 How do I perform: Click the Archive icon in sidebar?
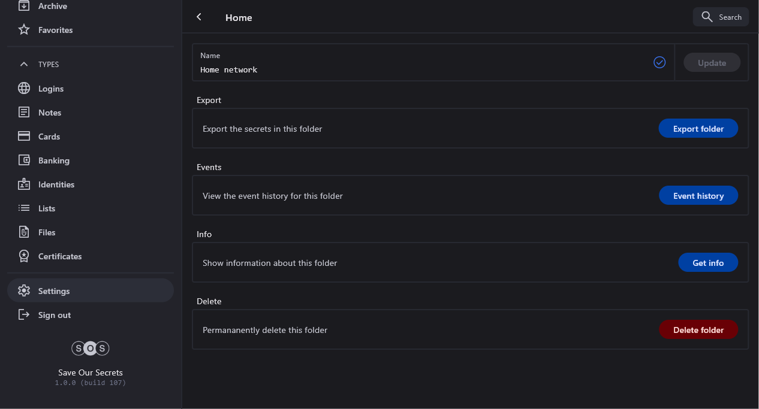pos(24,6)
